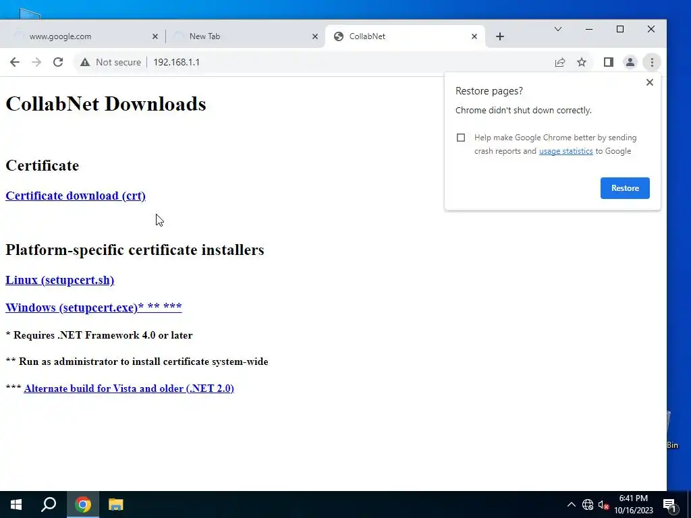This screenshot has width=691, height=518.
Task: Click the Chrome didn't shut down correctly message
Action: (x=523, y=110)
